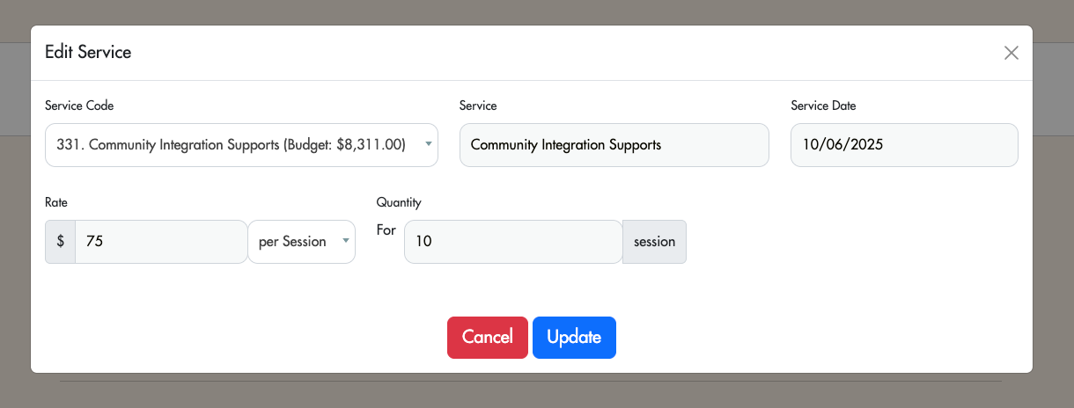Click the Rate field label
This screenshot has height=408, width=1074.
pos(56,202)
